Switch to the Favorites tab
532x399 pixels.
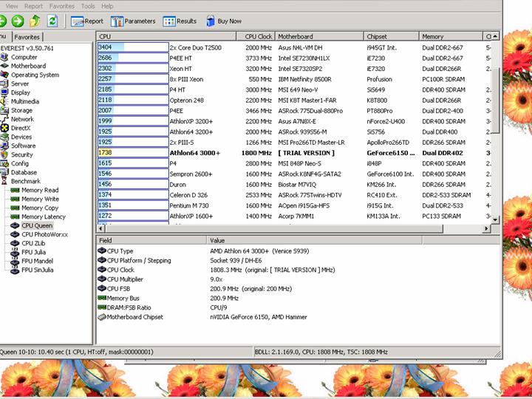(x=27, y=37)
